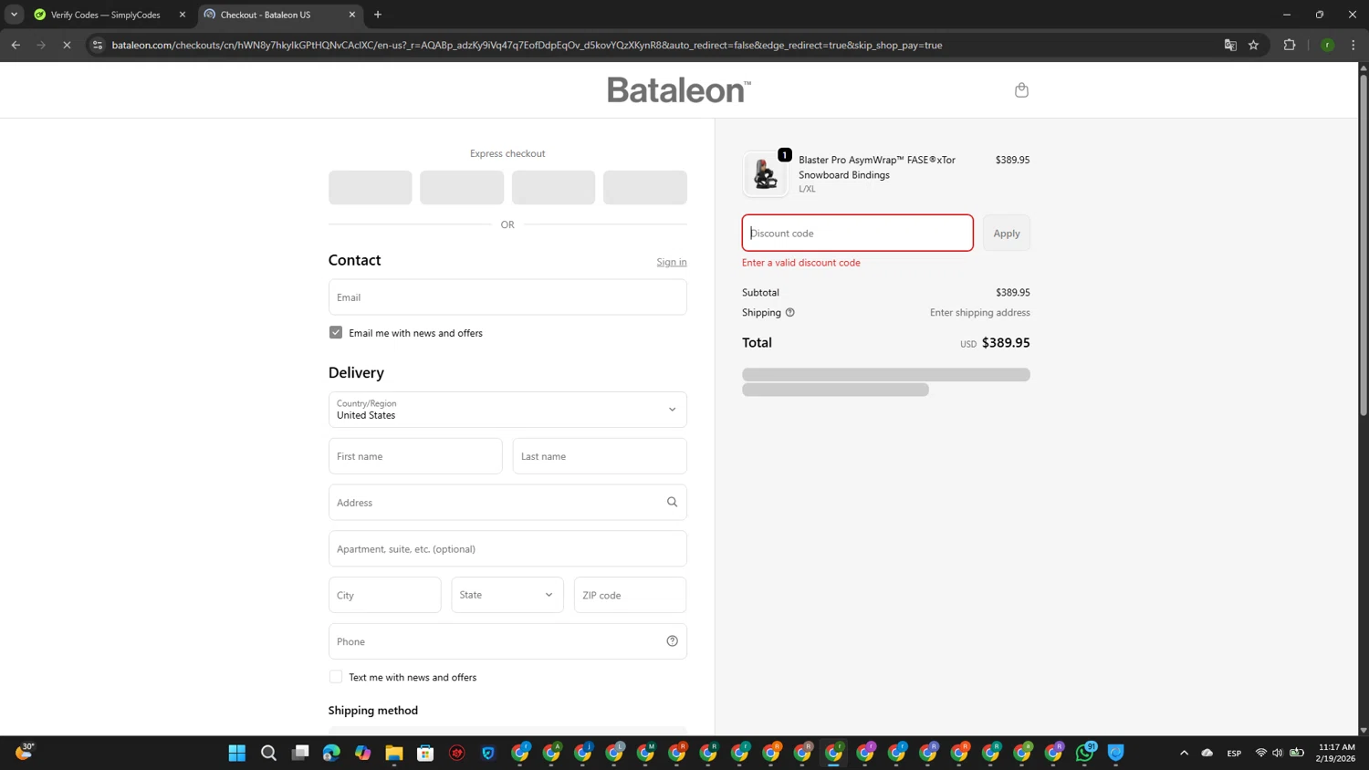Click the 'Enter shipping address' text

click(x=980, y=312)
